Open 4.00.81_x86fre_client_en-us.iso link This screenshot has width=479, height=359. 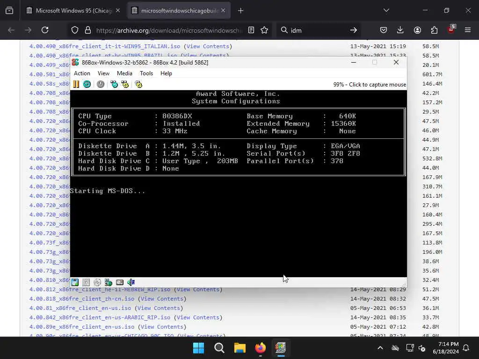(x=80, y=309)
